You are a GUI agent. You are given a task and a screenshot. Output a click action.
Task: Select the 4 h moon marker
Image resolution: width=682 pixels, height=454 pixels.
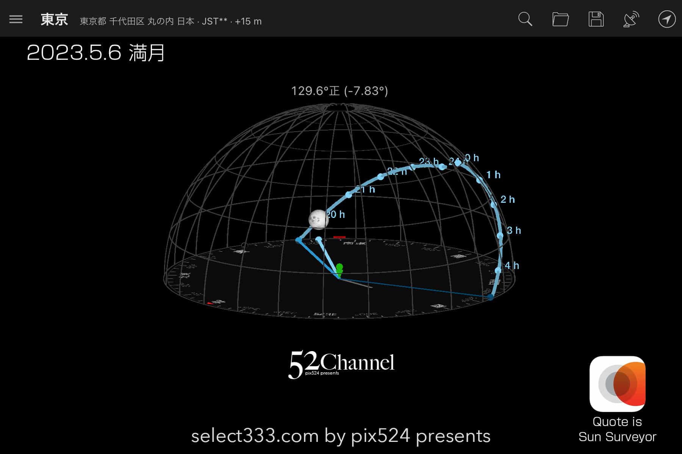[x=498, y=271]
